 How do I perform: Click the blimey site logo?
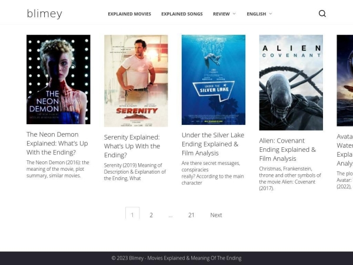pyautogui.click(x=44, y=14)
